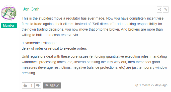Click the share comment icon
Image resolution: width=171 pixels, height=92 pixels.
(159, 10)
